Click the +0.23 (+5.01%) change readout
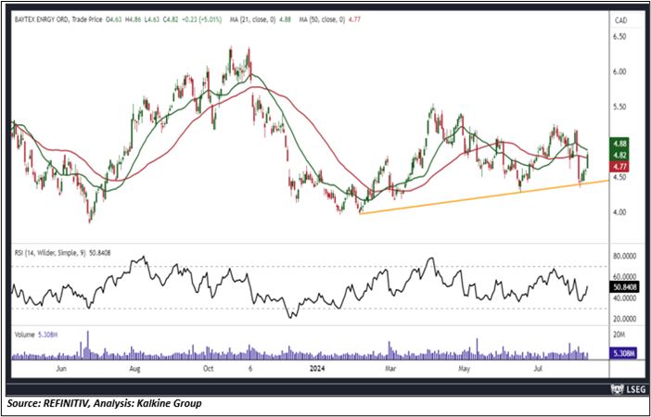 202,19
